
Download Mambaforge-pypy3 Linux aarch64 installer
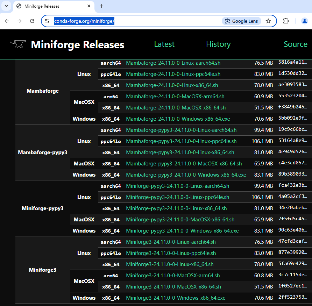(181, 130)
